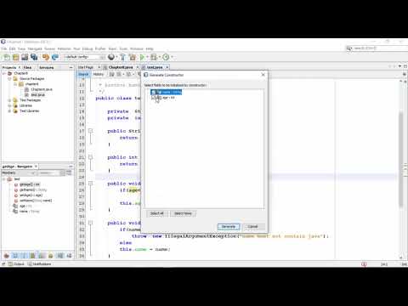This screenshot has width=408, height=306.
Task: Click the Profile Project clock icon
Action: point(166,57)
